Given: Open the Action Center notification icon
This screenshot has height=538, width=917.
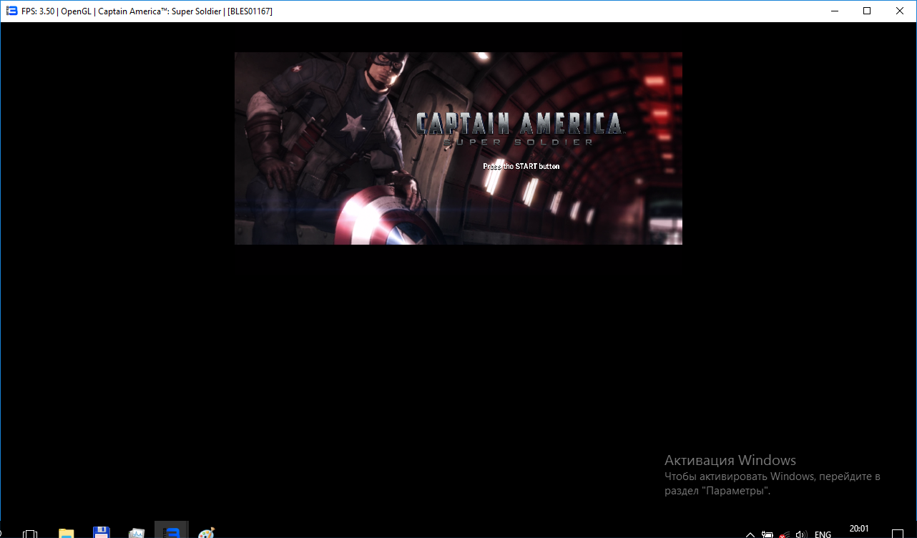Looking at the screenshot, I should 898,534.
